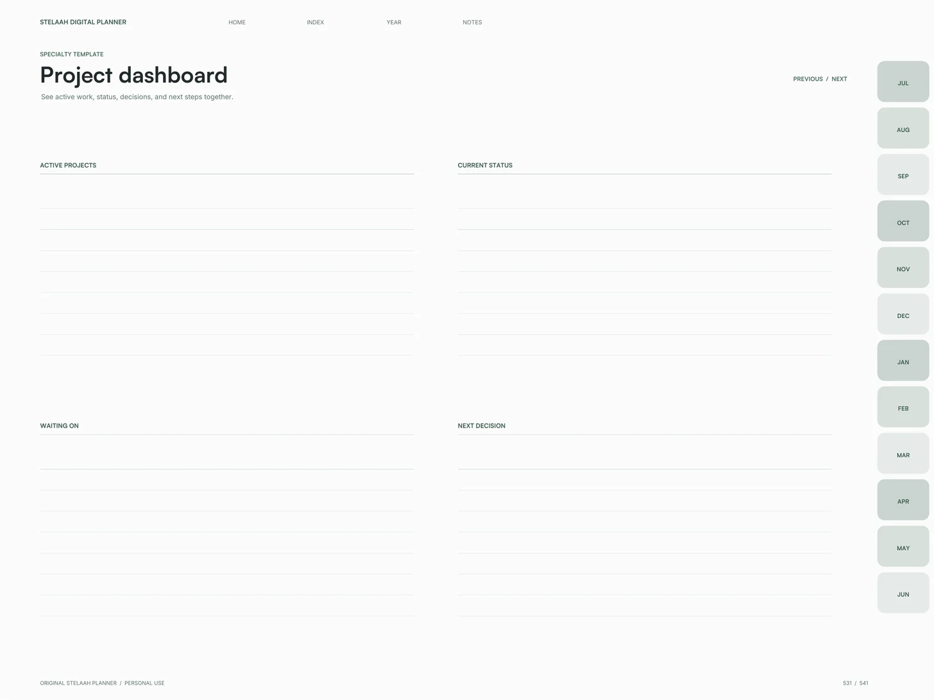
Task: Click the Project dashboard page title
Action: click(x=133, y=75)
